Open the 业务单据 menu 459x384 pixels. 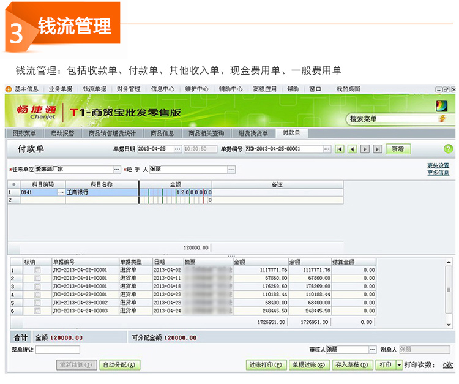[61, 89]
